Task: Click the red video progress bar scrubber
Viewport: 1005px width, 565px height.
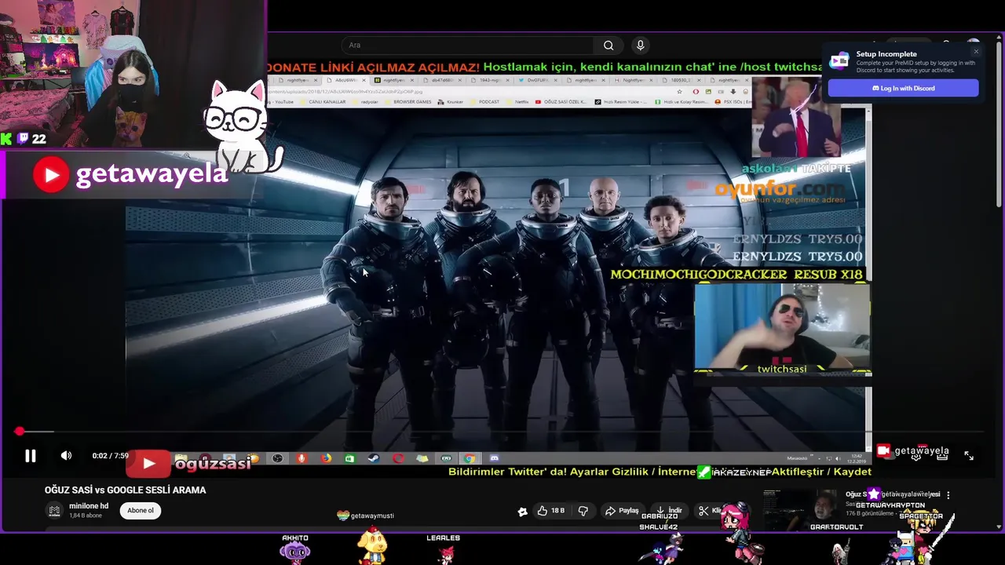Action: 19,432
